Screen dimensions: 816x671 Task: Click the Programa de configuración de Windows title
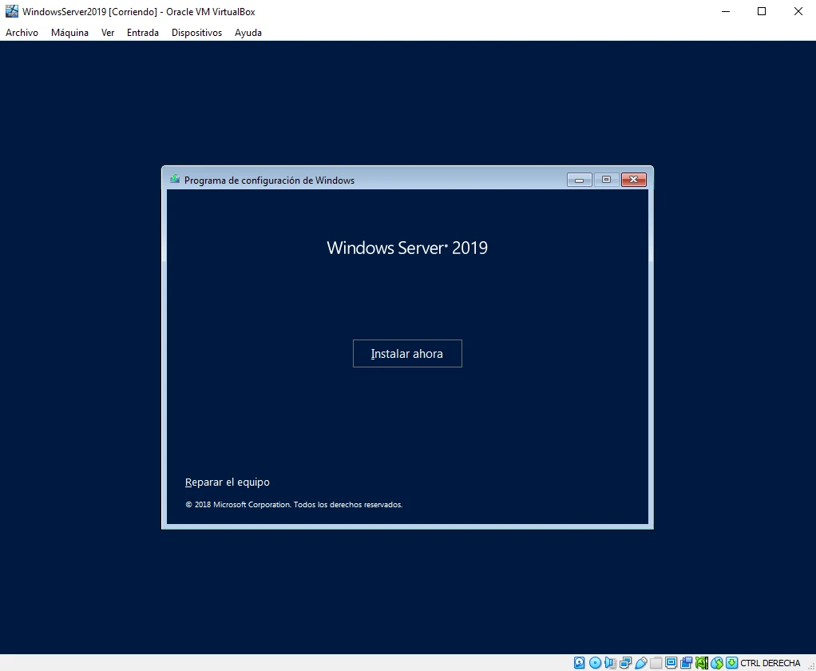[x=269, y=180]
